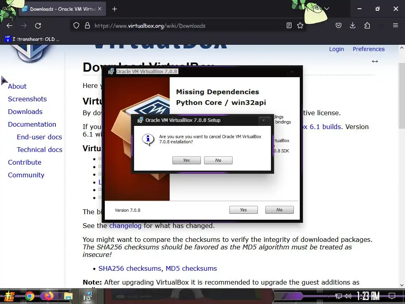
Task: Open the network tray icon
Action: 339,296
